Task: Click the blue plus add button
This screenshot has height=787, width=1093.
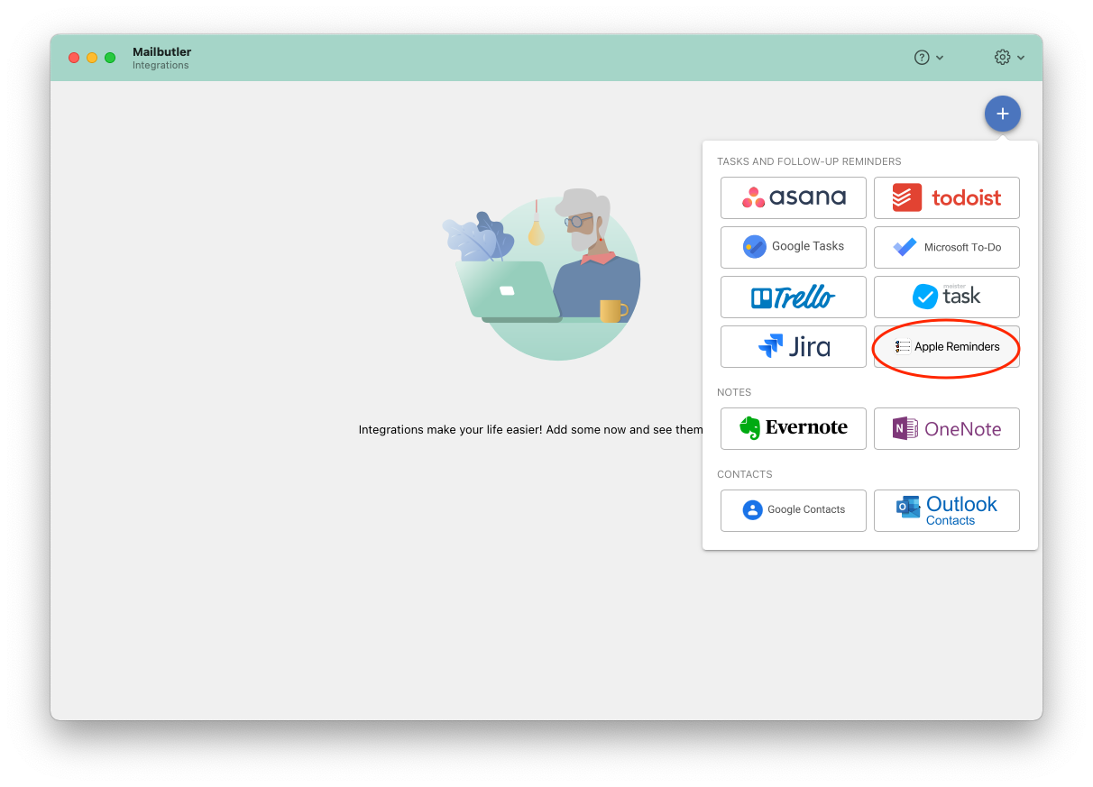Action: point(1003,114)
